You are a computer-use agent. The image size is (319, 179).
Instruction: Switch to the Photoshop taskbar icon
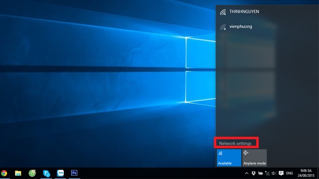click(x=74, y=173)
